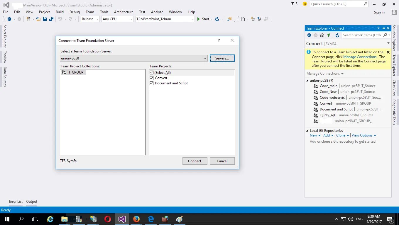The height and width of the screenshot is (225, 399).
Task: Open the Team Foundation Server dropdown
Action: coord(205,58)
